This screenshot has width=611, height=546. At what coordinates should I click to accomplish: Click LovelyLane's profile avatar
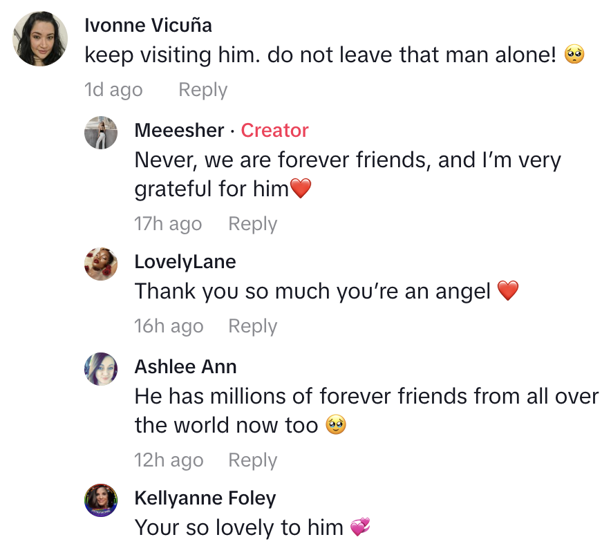101,264
